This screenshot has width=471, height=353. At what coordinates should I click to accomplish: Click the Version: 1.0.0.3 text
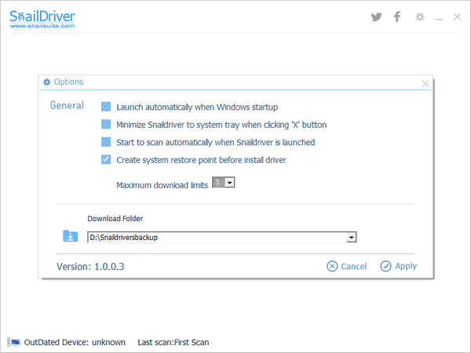[90, 267]
